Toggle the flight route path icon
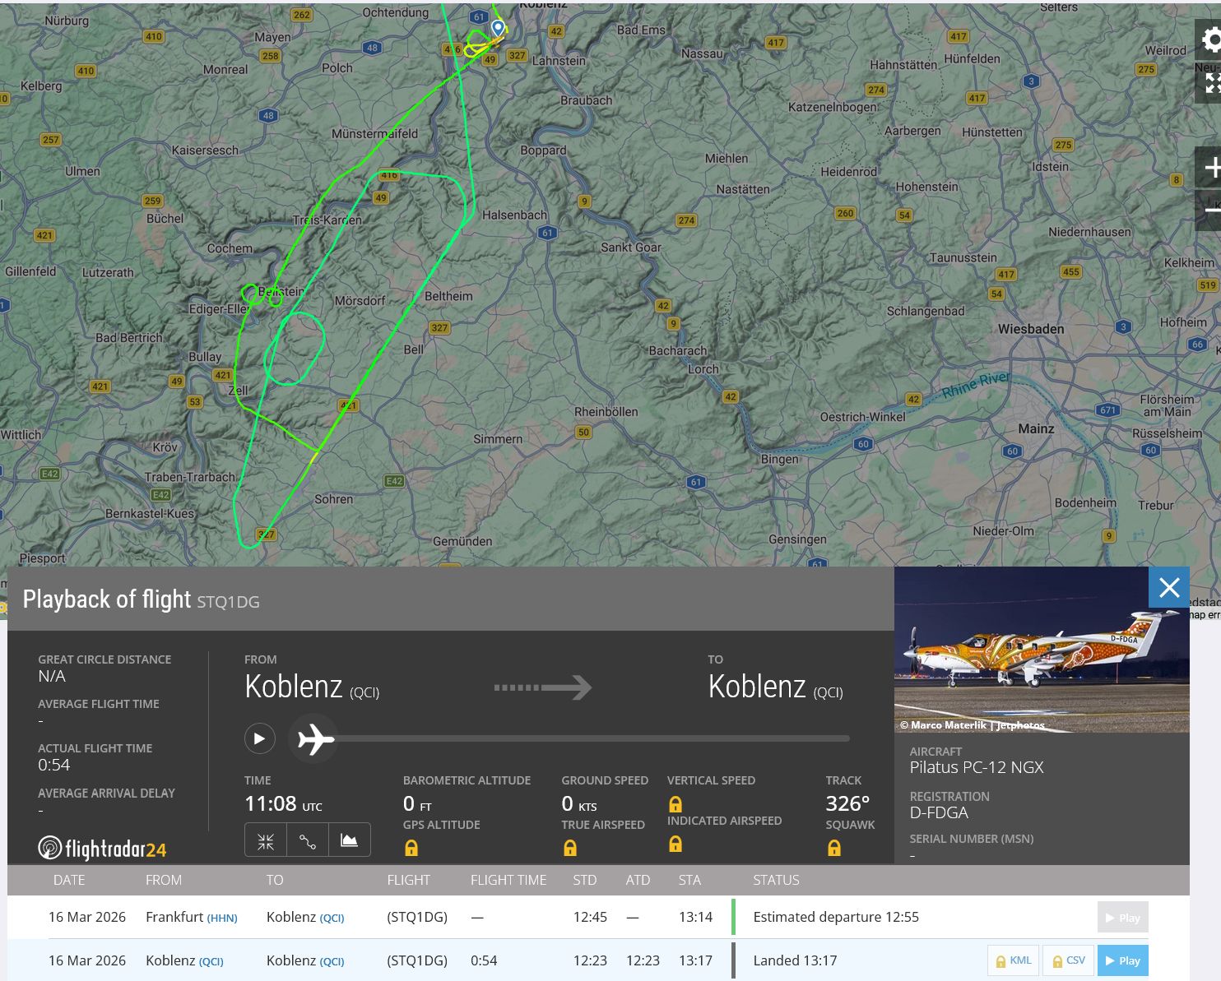The image size is (1221, 981). pos(308,841)
